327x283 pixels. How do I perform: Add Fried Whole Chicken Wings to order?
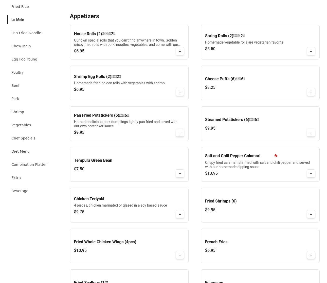(180, 255)
